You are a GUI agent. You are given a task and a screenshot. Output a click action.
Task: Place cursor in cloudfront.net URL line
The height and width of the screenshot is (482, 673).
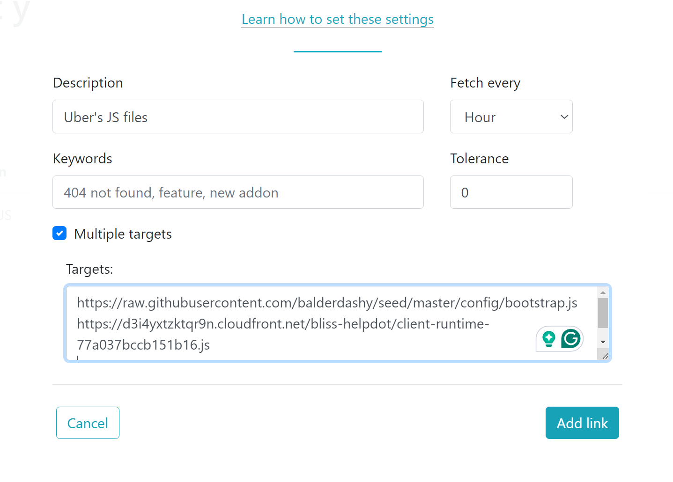click(x=283, y=324)
